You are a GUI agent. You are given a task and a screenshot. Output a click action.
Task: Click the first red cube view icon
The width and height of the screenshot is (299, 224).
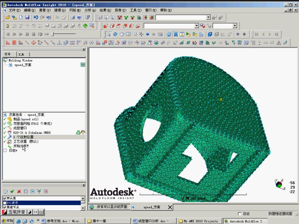click(106, 26)
